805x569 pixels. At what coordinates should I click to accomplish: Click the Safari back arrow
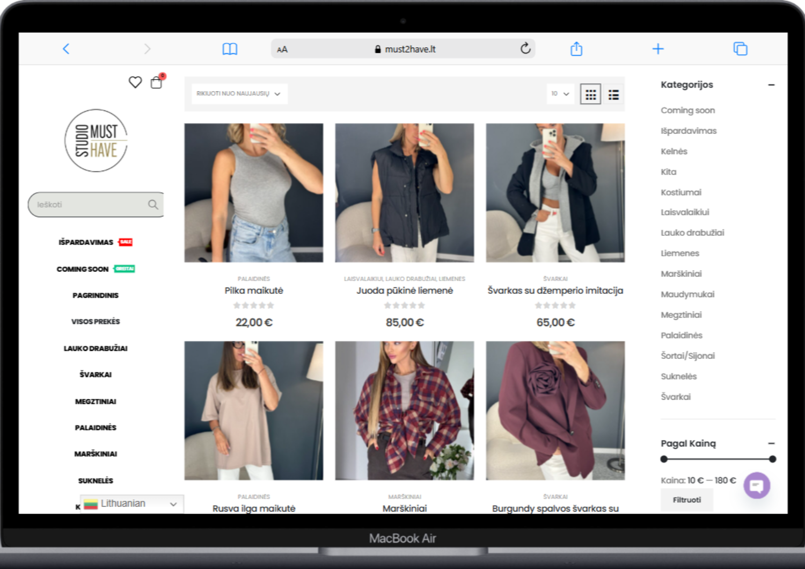pos(66,49)
